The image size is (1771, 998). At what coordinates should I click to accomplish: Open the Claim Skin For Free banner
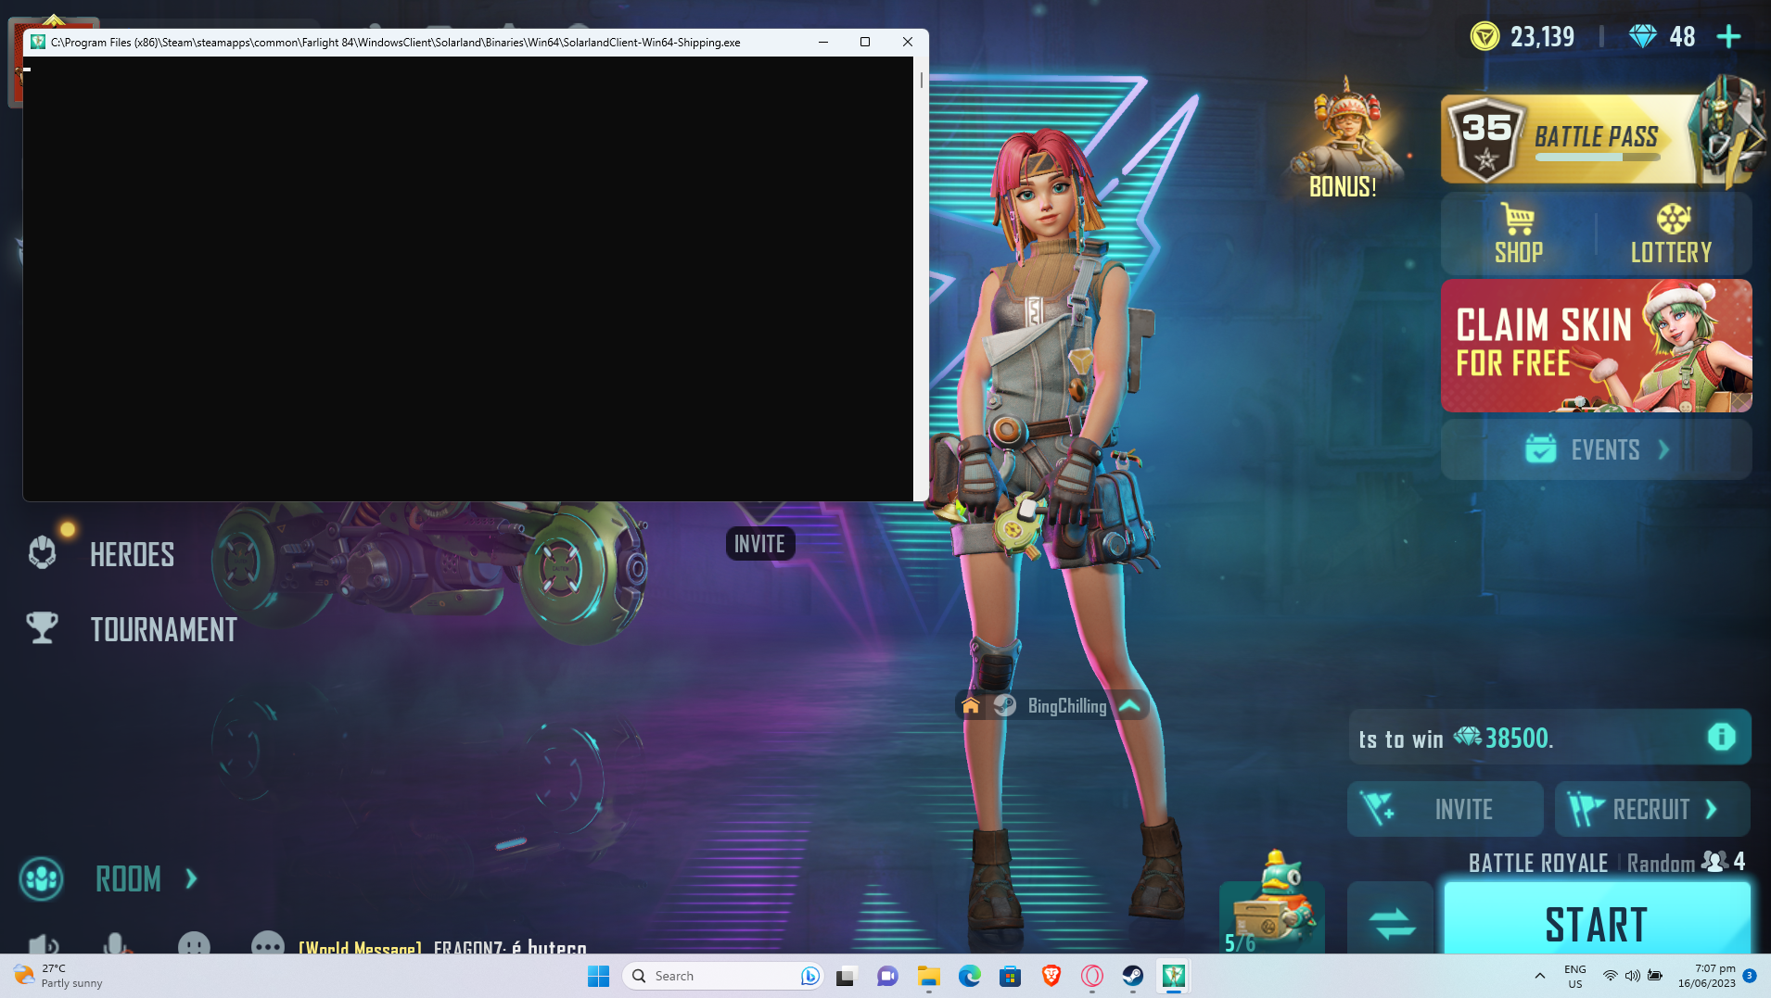1597,346
